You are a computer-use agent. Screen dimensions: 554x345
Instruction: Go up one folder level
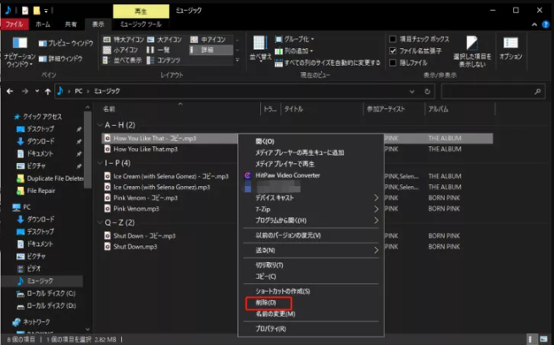pos(47,91)
